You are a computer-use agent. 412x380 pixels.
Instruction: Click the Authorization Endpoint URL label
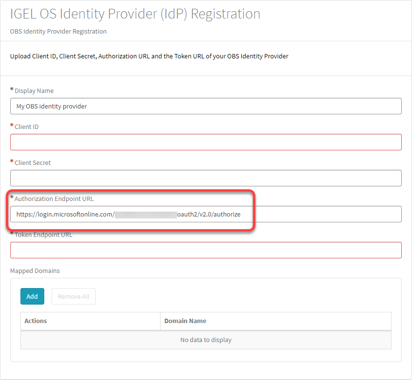54,199
